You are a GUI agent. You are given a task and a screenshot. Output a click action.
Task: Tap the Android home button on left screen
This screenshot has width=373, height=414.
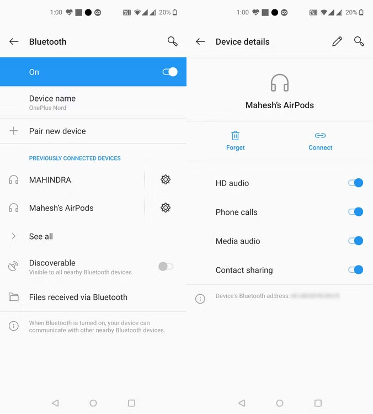93,403
